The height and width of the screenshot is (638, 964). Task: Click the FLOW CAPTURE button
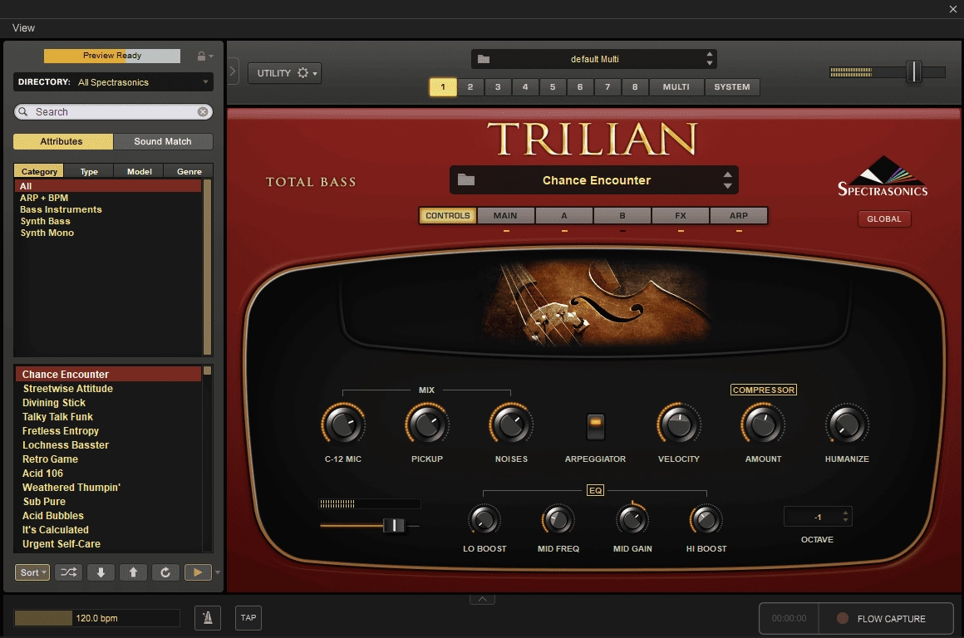[x=886, y=618]
